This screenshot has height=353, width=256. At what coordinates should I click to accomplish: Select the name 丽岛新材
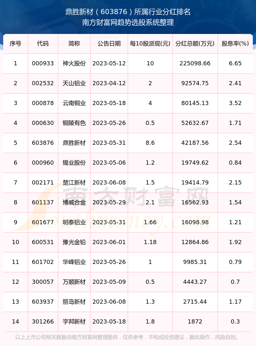pyautogui.click(x=74, y=302)
